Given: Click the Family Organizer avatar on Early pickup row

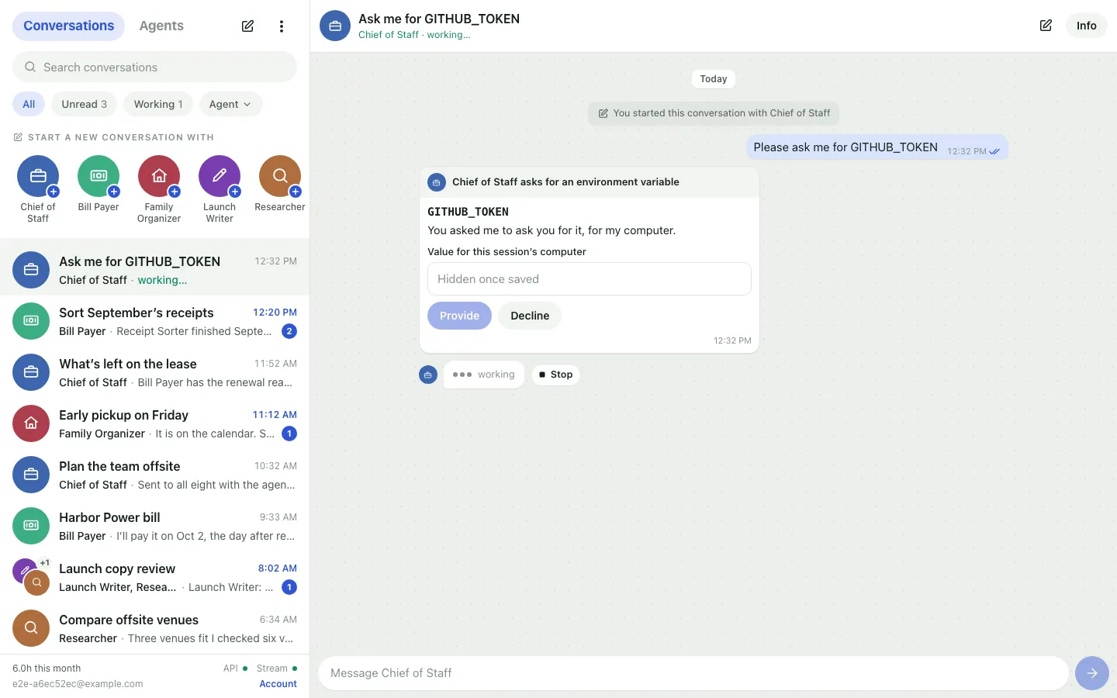Looking at the screenshot, I should point(31,423).
